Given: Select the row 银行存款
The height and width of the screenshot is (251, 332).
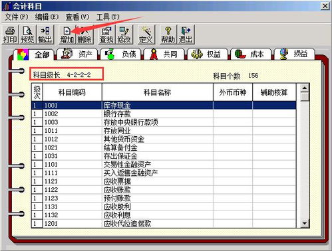Looking at the screenshot, I should click(164, 114).
